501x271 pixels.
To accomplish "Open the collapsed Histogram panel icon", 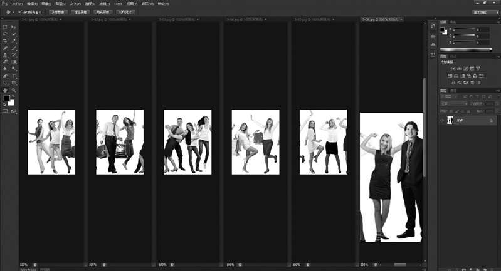I will click(x=433, y=44).
